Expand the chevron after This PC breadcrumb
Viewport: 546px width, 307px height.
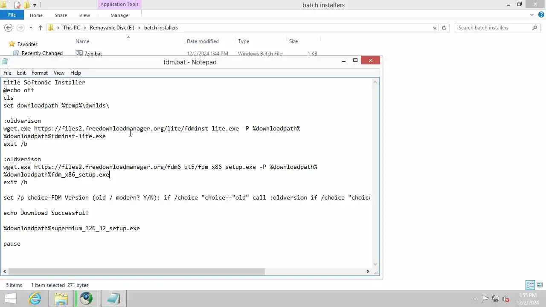click(x=85, y=28)
